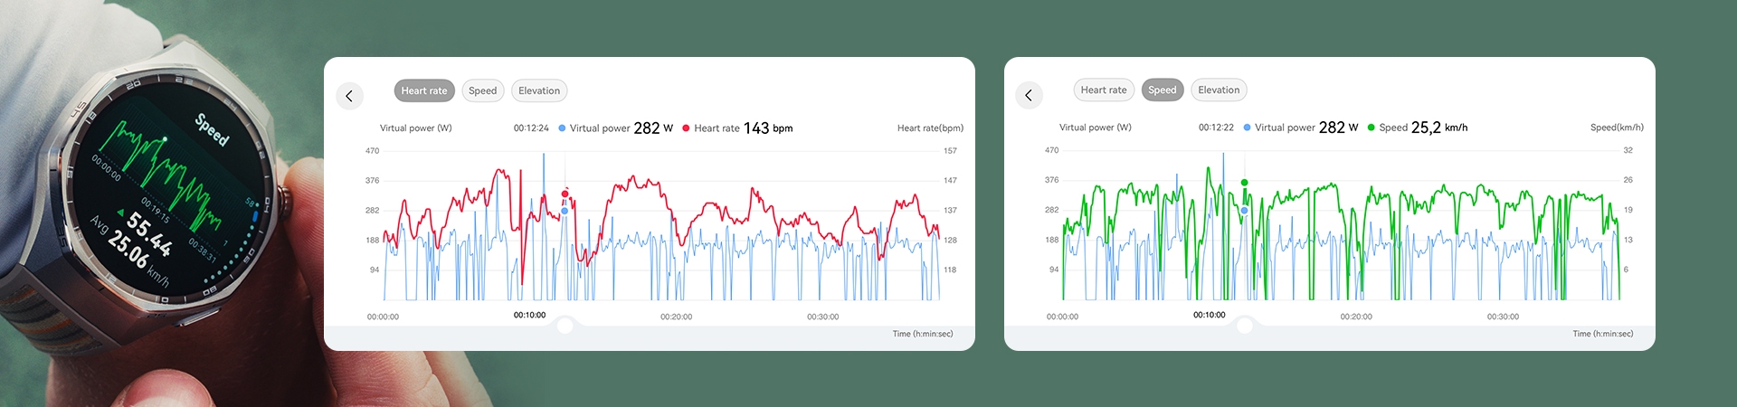Screen dimensions: 1737x407
Task: Switch to Speed tab in the left panel
Action: pos(482,90)
